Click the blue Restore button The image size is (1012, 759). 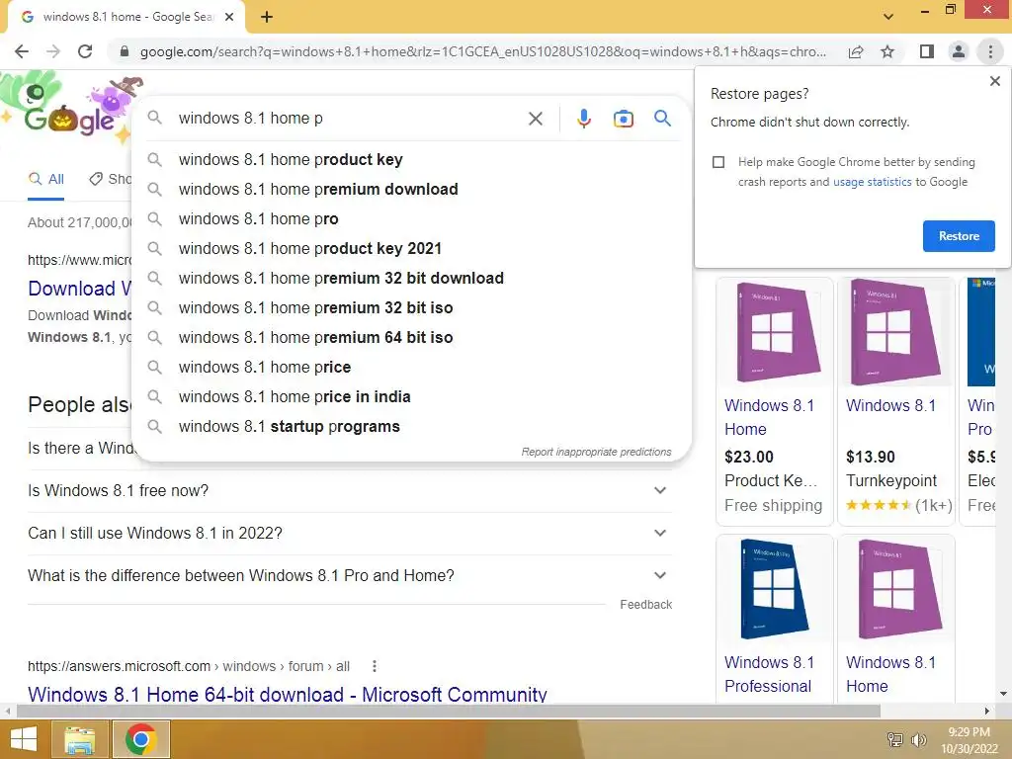click(959, 236)
